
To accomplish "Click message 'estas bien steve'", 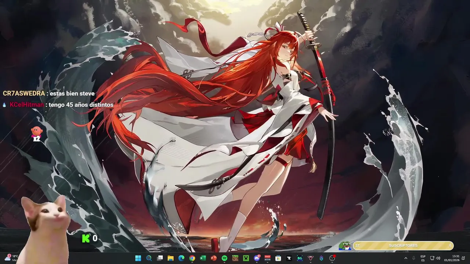I will [72, 93].
